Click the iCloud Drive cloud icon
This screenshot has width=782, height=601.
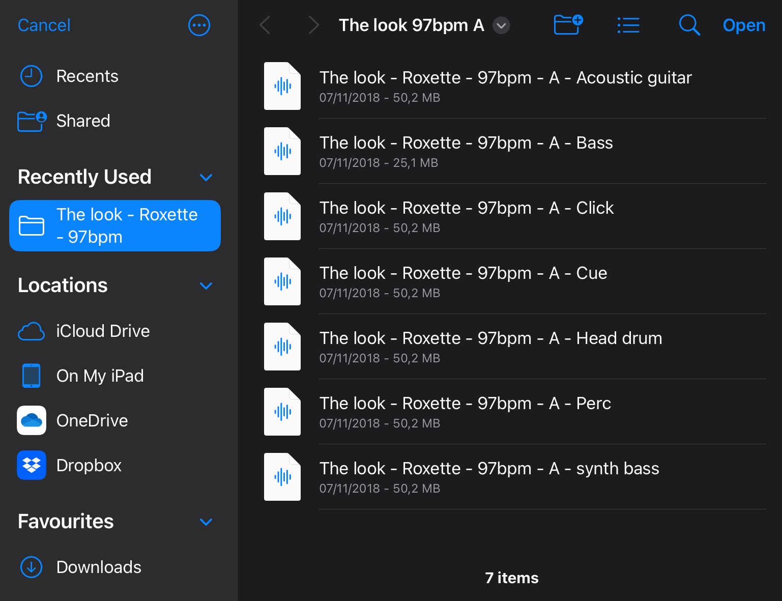click(31, 331)
